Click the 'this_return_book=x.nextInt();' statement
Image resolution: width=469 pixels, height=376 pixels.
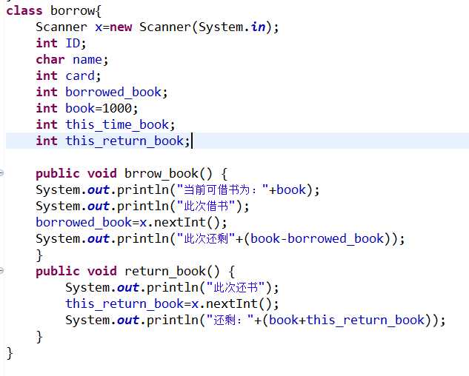tap(172, 304)
